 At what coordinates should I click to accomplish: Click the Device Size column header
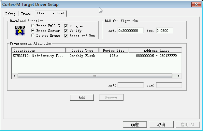(x=113, y=50)
